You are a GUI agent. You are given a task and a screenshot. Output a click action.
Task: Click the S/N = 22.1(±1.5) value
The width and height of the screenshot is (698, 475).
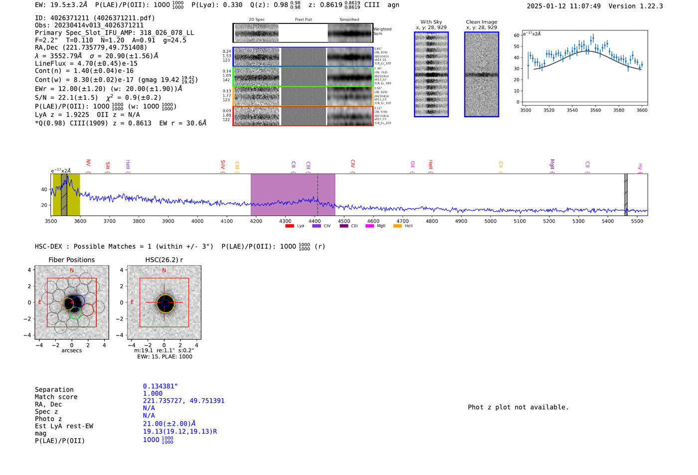click(66, 98)
